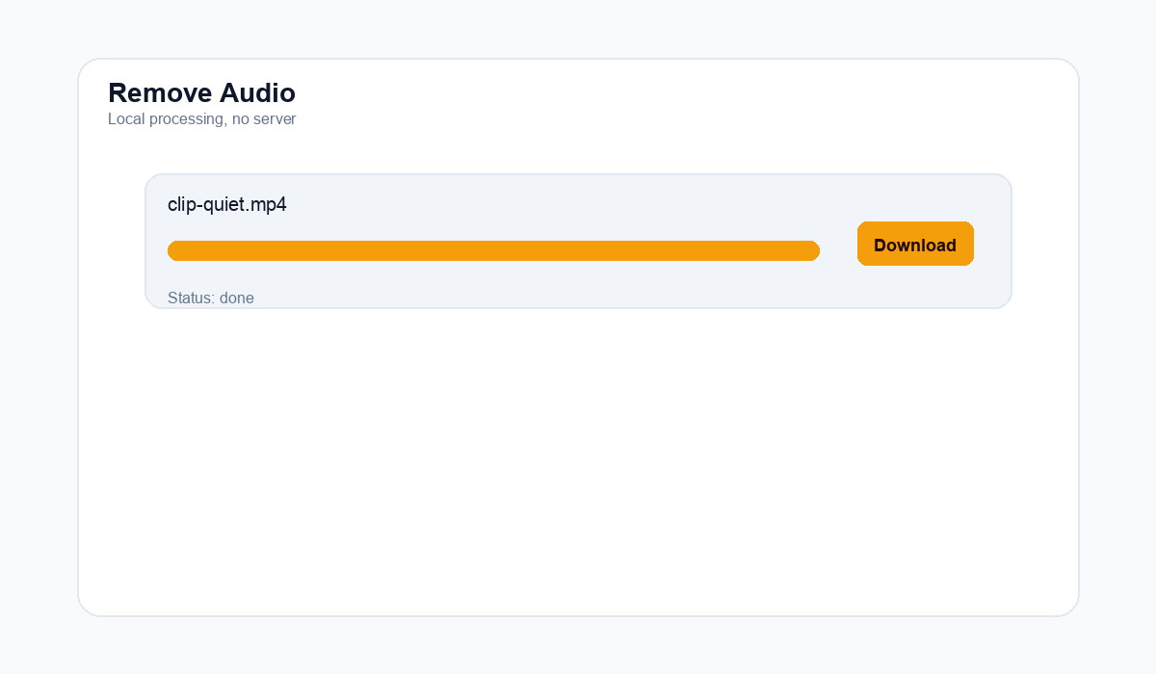Click the 'Status: done' text
Image resolution: width=1156 pixels, height=674 pixels.
211,298
